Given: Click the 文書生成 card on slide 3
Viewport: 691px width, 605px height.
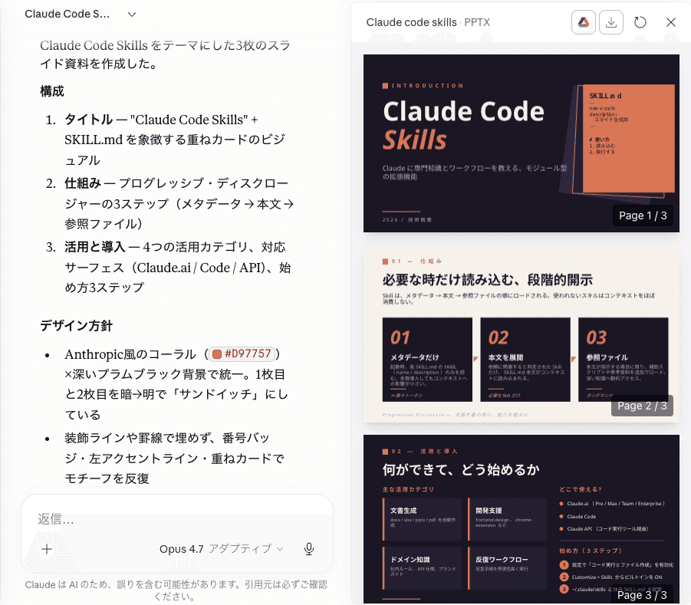Looking at the screenshot, I should pos(422,519).
